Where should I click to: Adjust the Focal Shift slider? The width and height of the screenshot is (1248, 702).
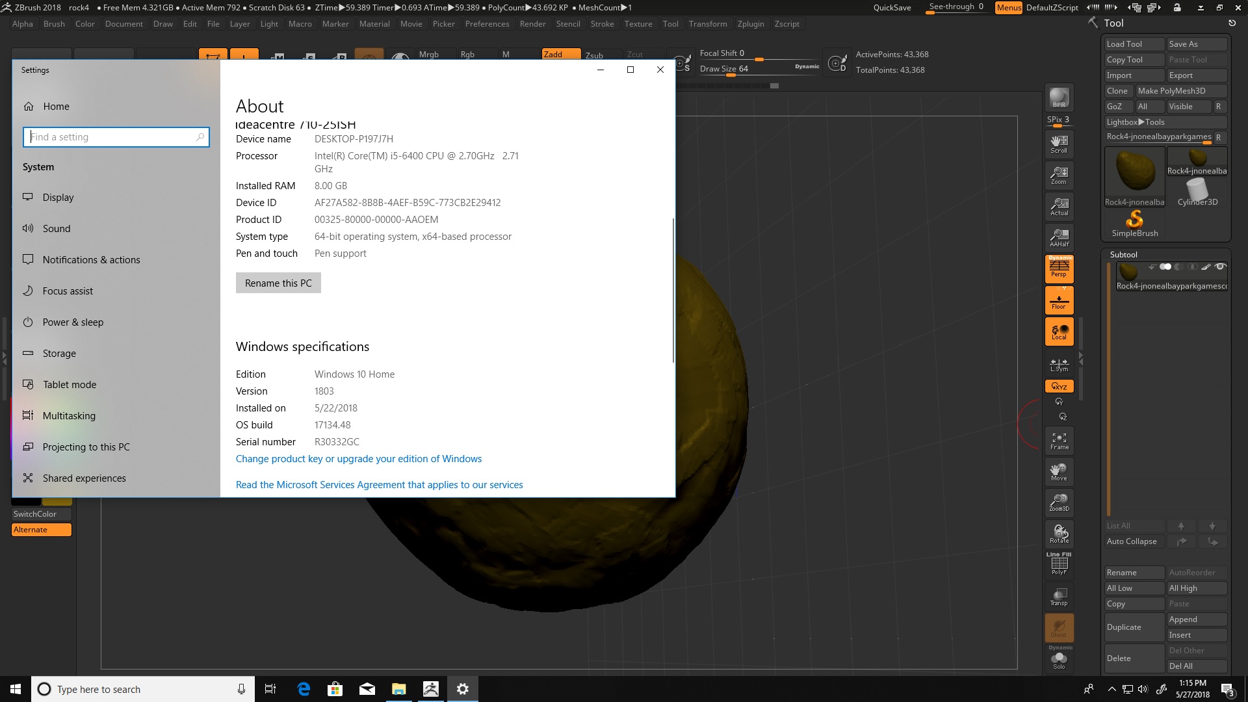tap(759, 54)
